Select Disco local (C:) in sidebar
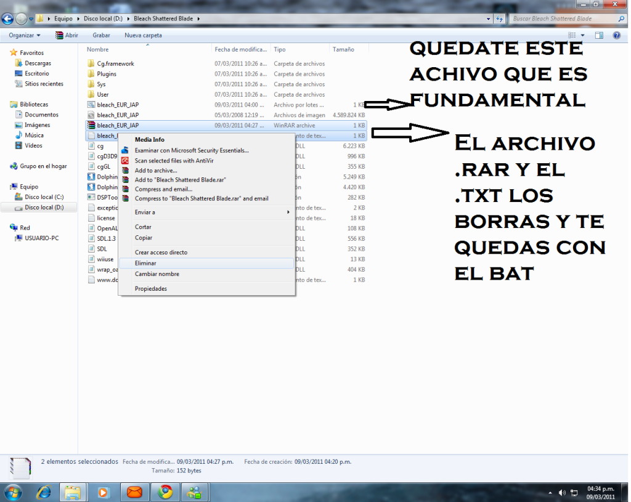The height and width of the screenshot is (502, 631). tap(44, 197)
